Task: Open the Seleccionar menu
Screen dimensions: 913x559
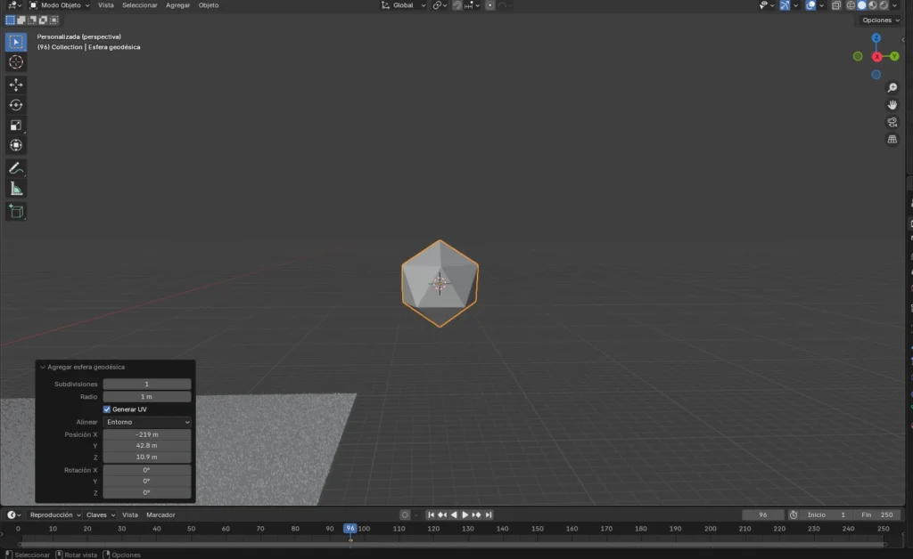Action: pos(139,5)
